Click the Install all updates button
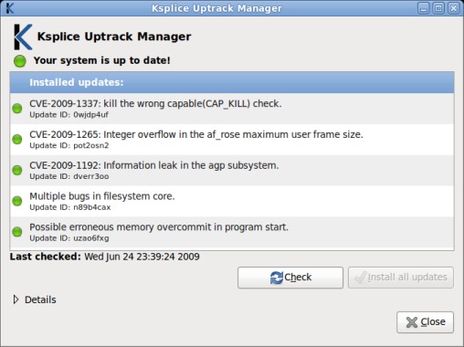The image size is (464, 347). click(x=401, y=278)
